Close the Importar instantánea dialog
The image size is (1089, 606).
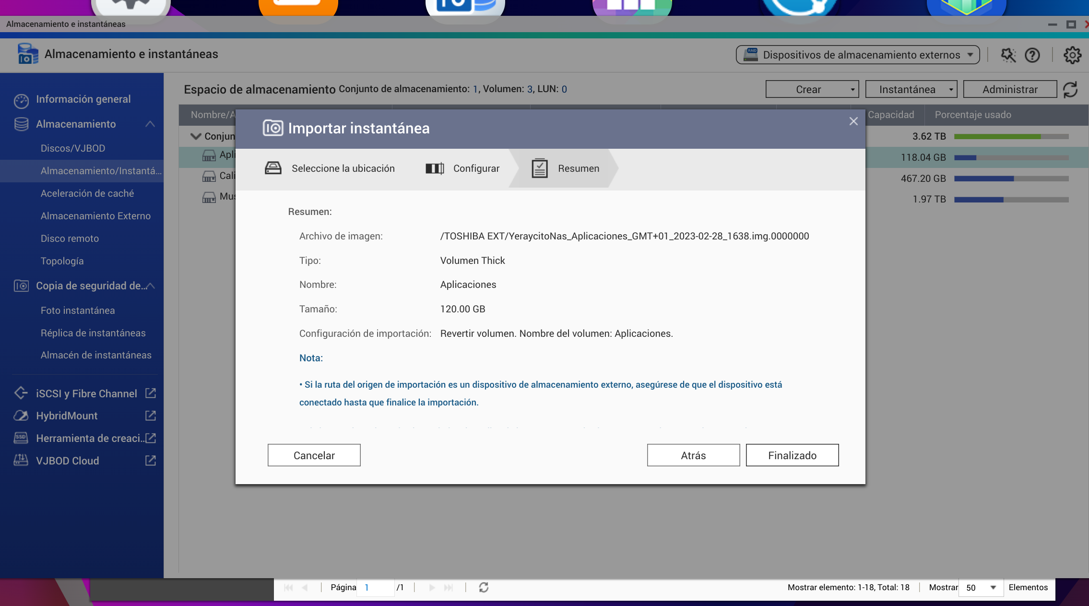[853, 121]
